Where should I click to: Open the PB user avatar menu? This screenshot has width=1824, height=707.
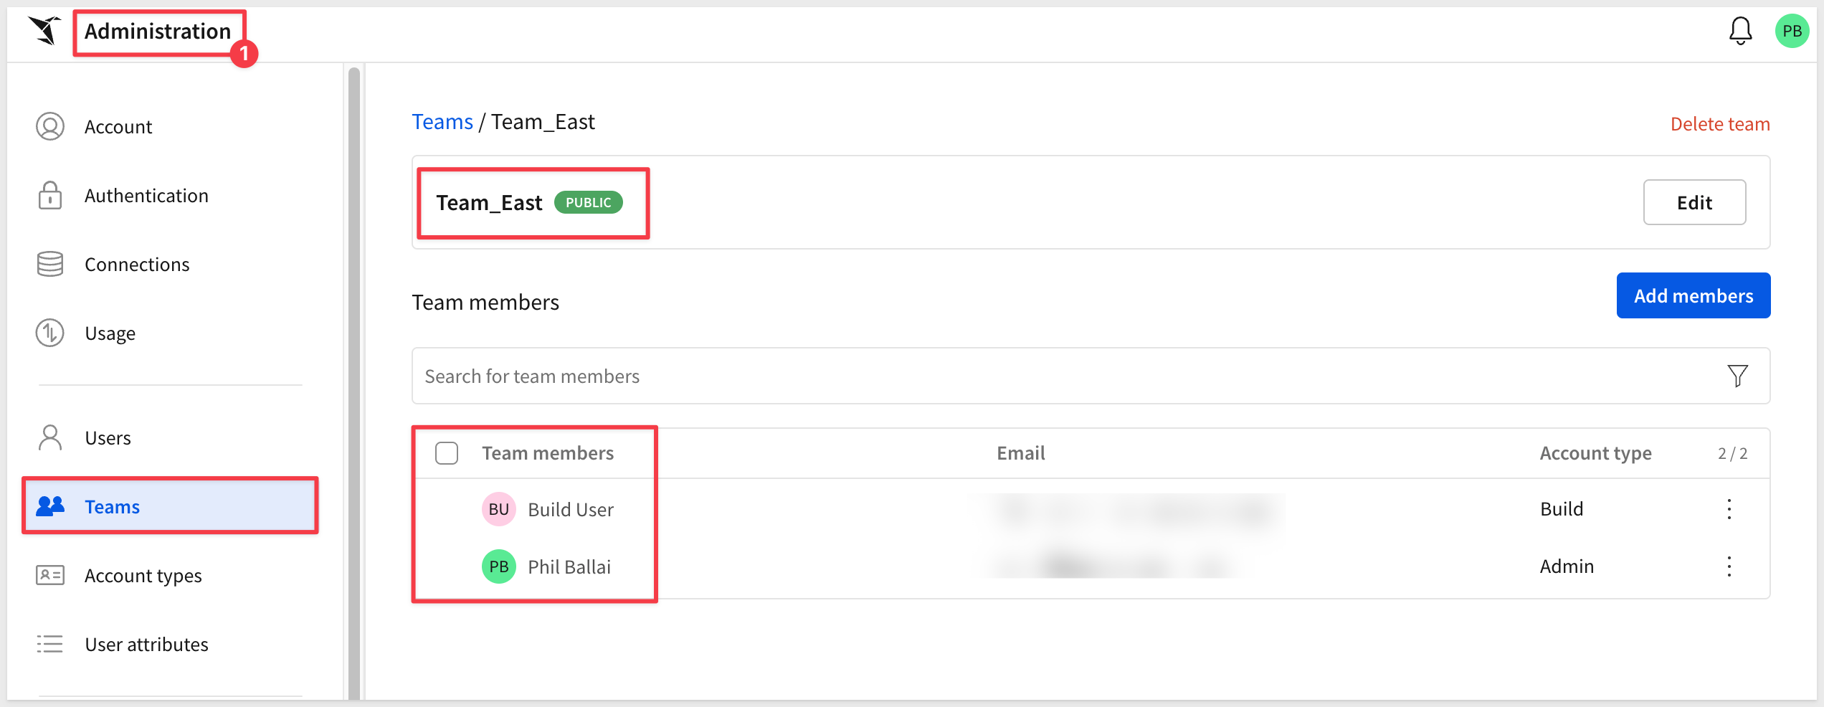1792,31
